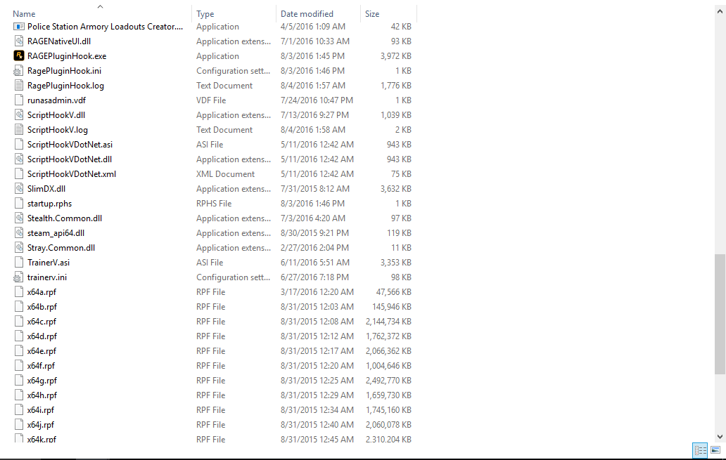Click the ScriptHookVDotNet.dll file icon
Viewport: 726px width, 460px height.
click(x=18, y=159)
